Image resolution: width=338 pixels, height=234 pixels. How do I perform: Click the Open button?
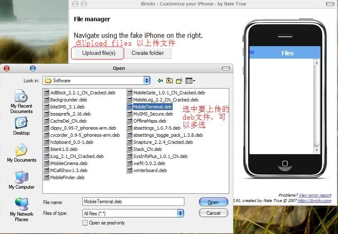pos(213,202)
